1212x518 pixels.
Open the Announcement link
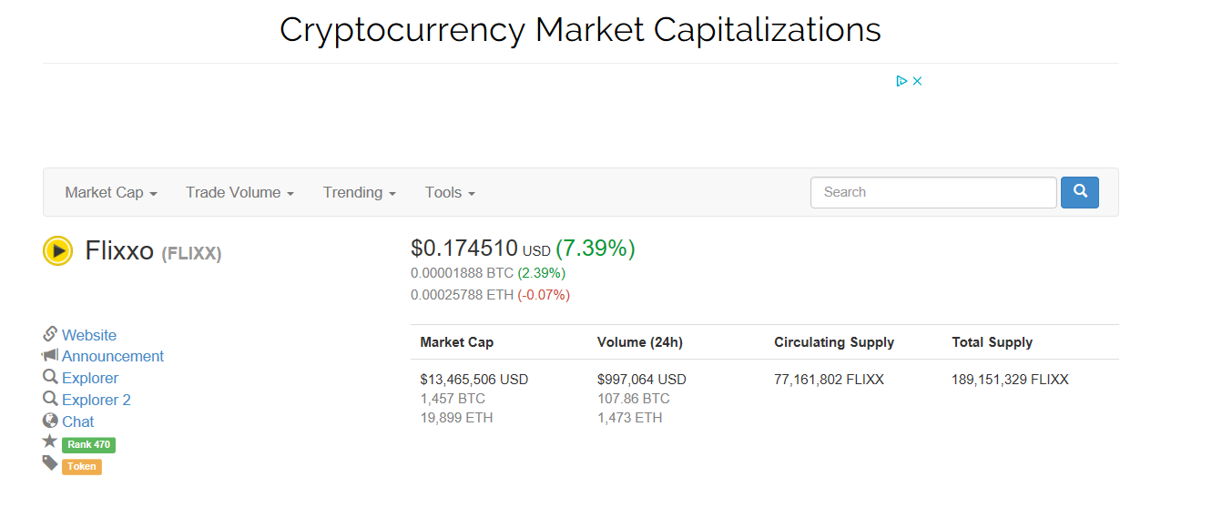tap(113, 356)
